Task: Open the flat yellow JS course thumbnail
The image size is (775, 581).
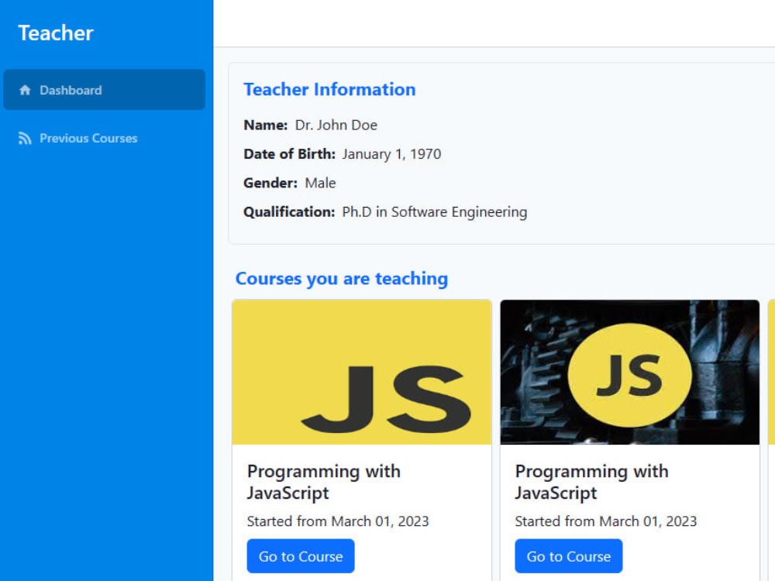Action: (x=362, y=372)
